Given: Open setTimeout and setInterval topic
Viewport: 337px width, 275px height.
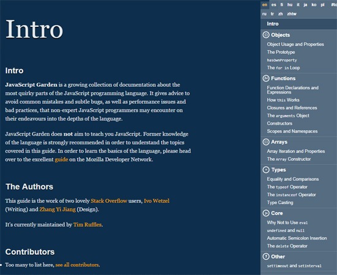Looking at the screenshot, I should 294,266.
